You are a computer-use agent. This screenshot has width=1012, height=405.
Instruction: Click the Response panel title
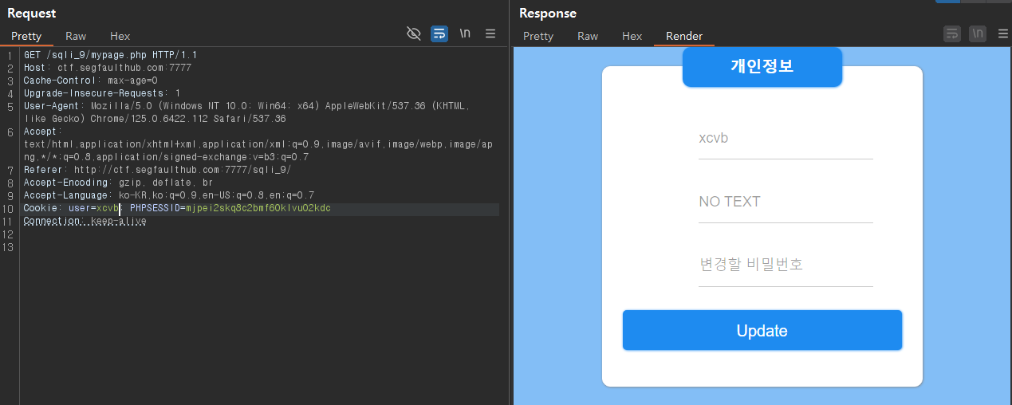(x=547, y=13)
